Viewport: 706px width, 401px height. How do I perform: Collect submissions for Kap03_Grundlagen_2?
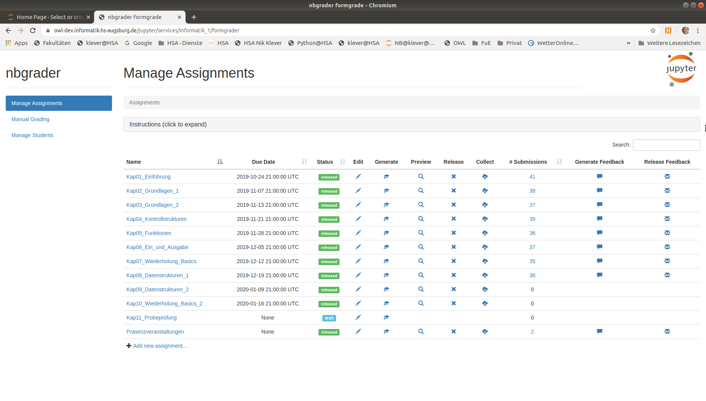point(485,204)
